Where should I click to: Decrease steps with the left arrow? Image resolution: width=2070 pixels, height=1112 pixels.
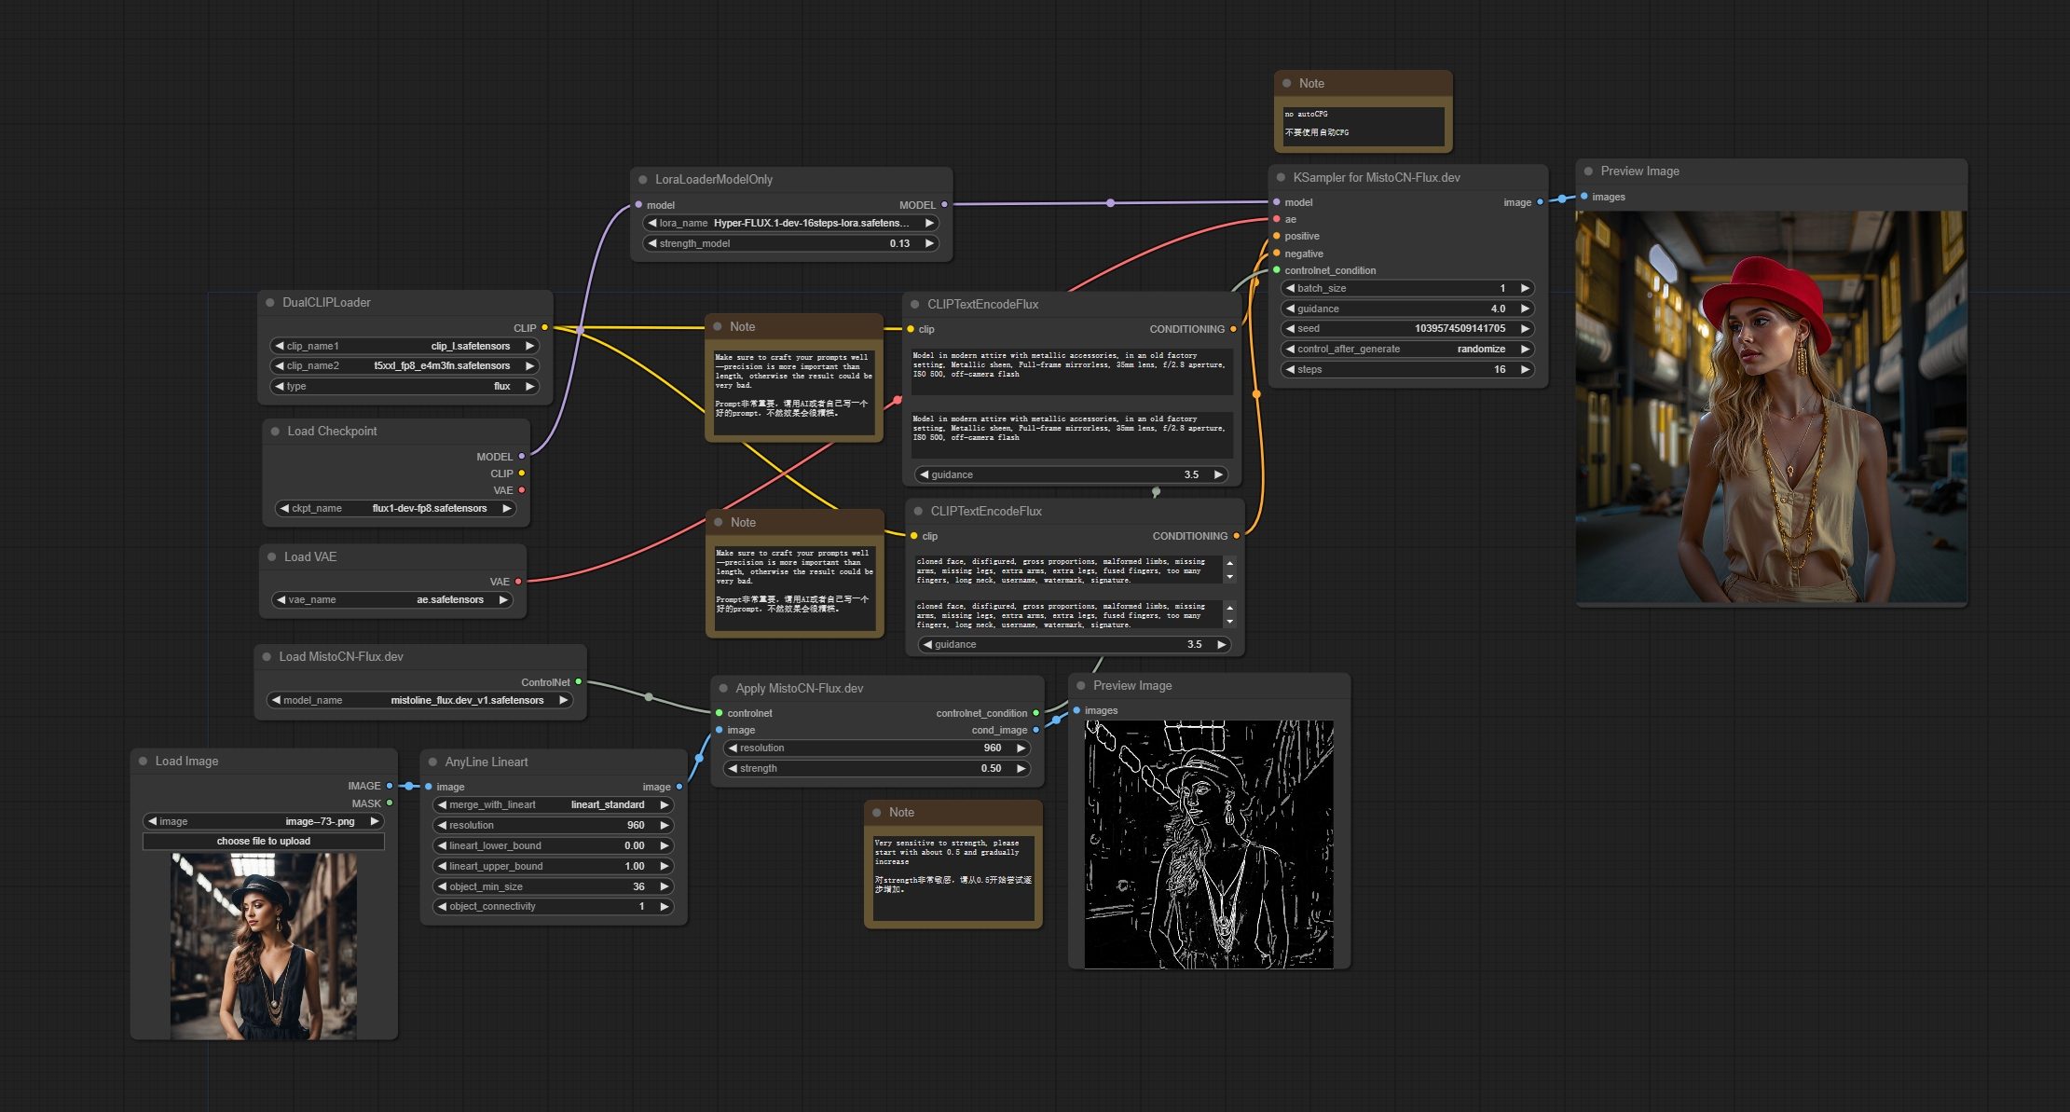pos(1290,369)
